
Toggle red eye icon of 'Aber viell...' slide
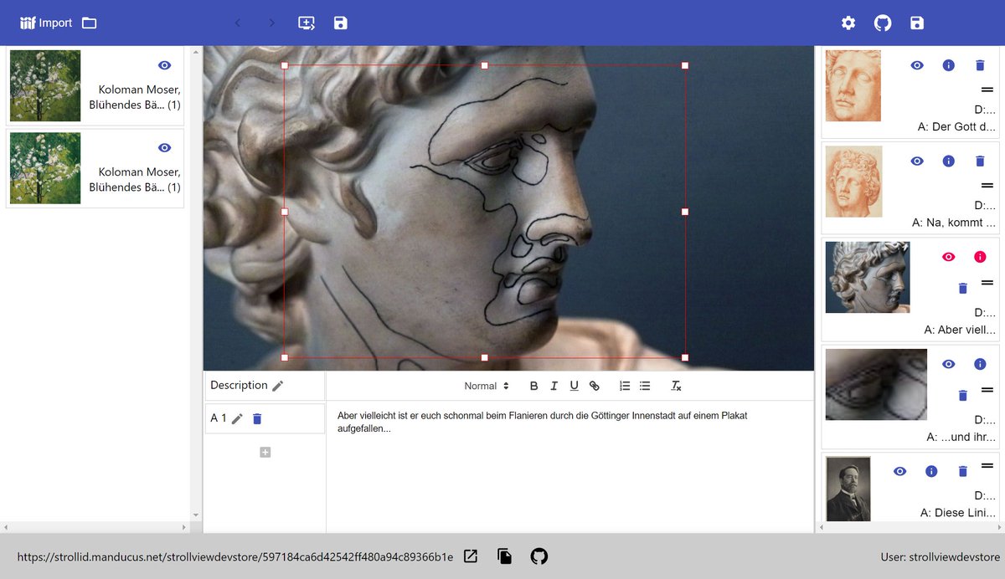[949, 257]
